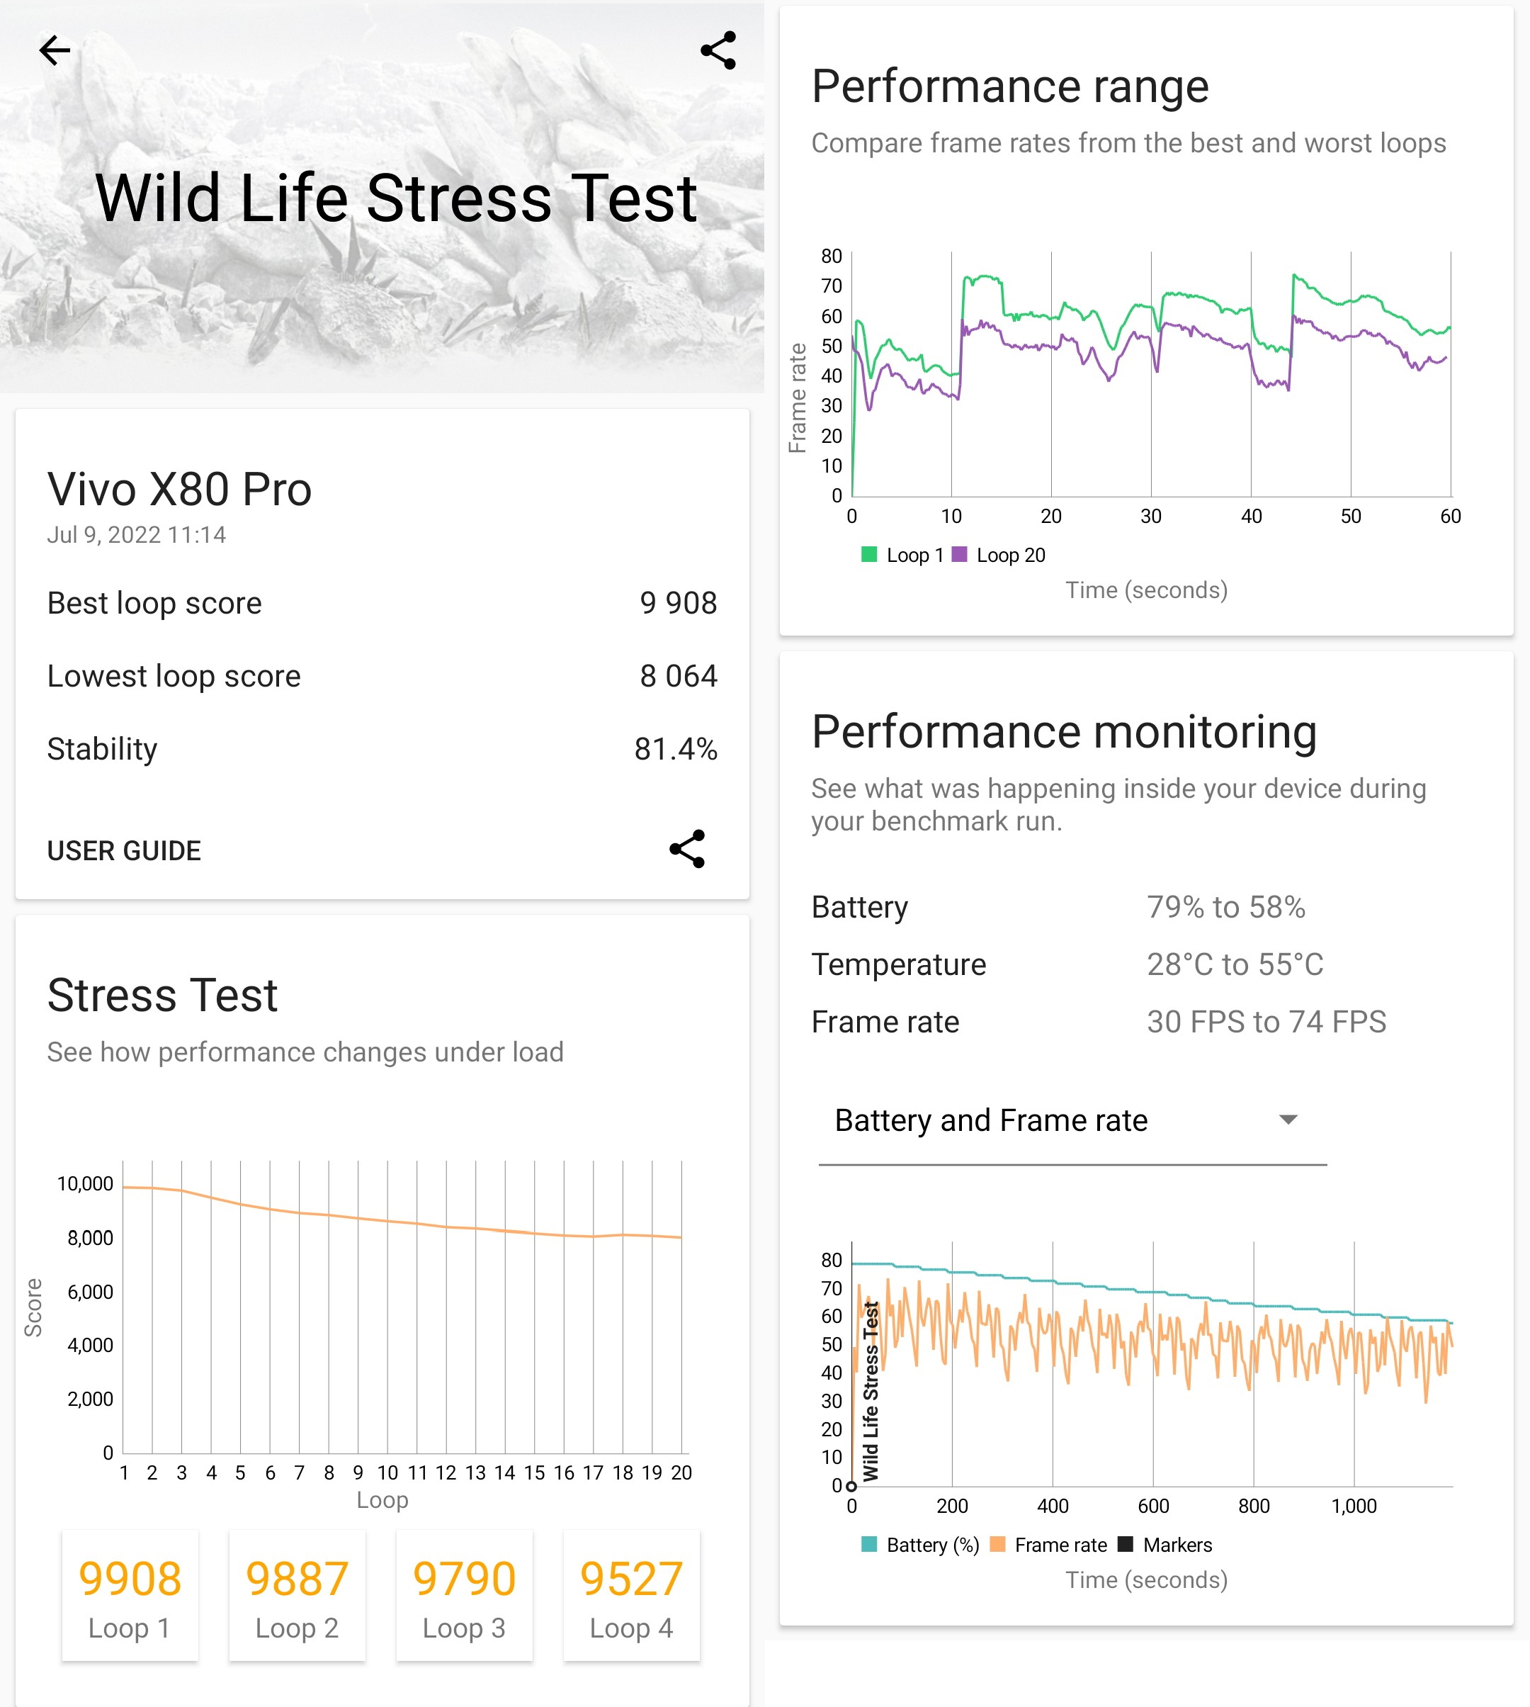Toggle the Loop 1 green legend swatch
This screenshot has width=1530, height=1707.
click(x=869, y=555)
